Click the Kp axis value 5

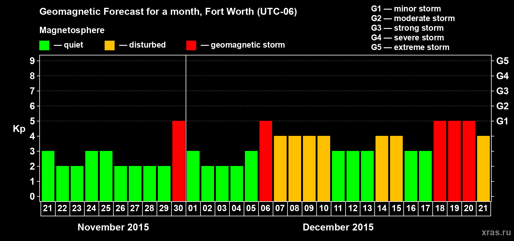32,121
